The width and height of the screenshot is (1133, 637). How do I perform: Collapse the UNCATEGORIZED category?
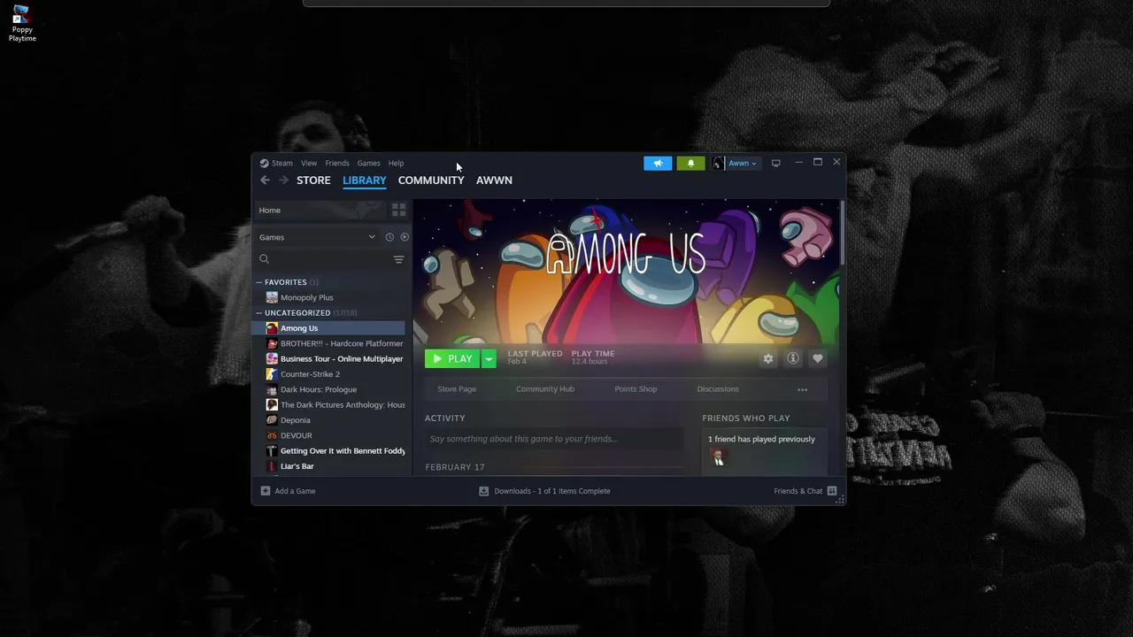click(259, 313)
